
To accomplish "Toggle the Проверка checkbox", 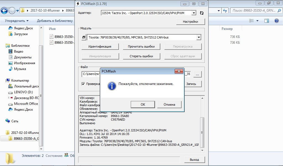I will (83, 84).
